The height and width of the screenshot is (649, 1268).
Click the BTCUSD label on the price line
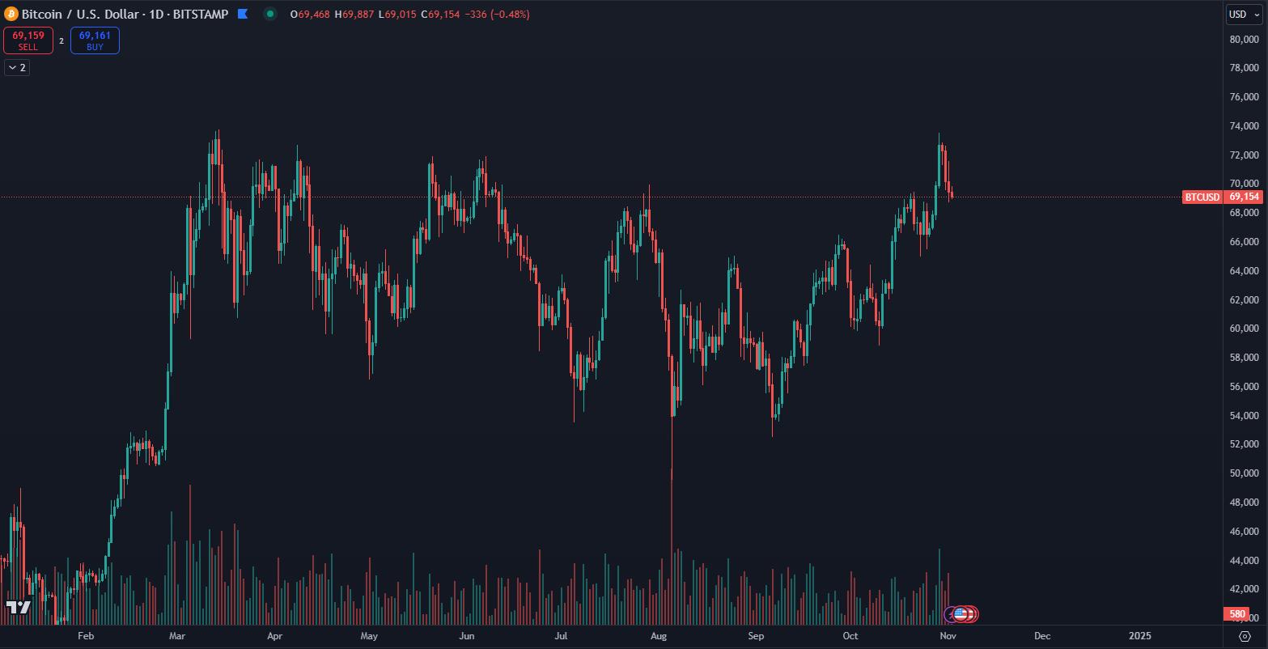[1202, 197]
